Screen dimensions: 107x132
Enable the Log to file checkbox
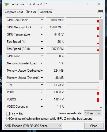tap(8, 114)
